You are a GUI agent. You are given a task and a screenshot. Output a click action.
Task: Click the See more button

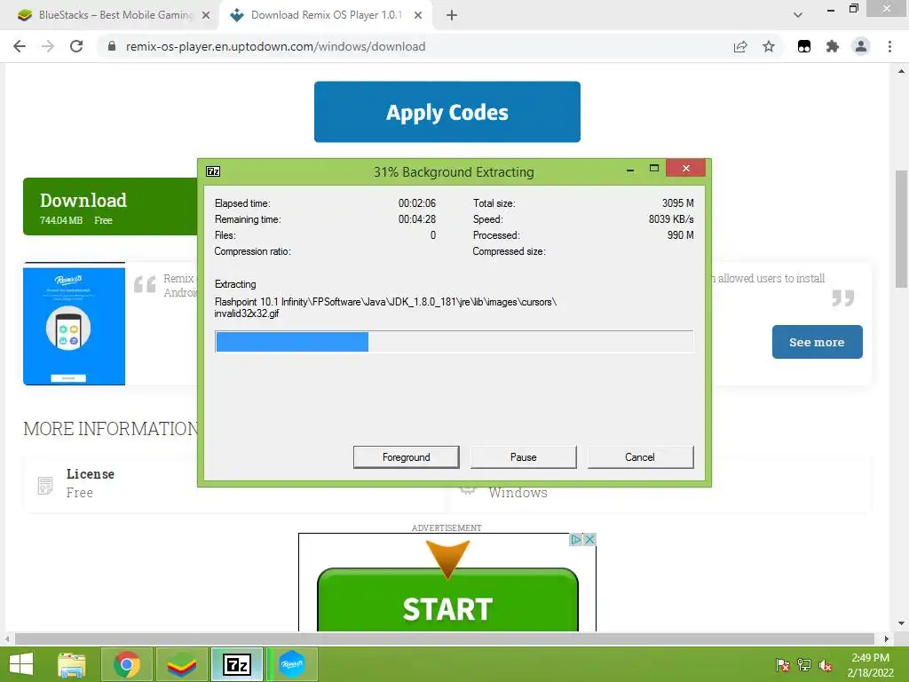[x=817, y=342]
